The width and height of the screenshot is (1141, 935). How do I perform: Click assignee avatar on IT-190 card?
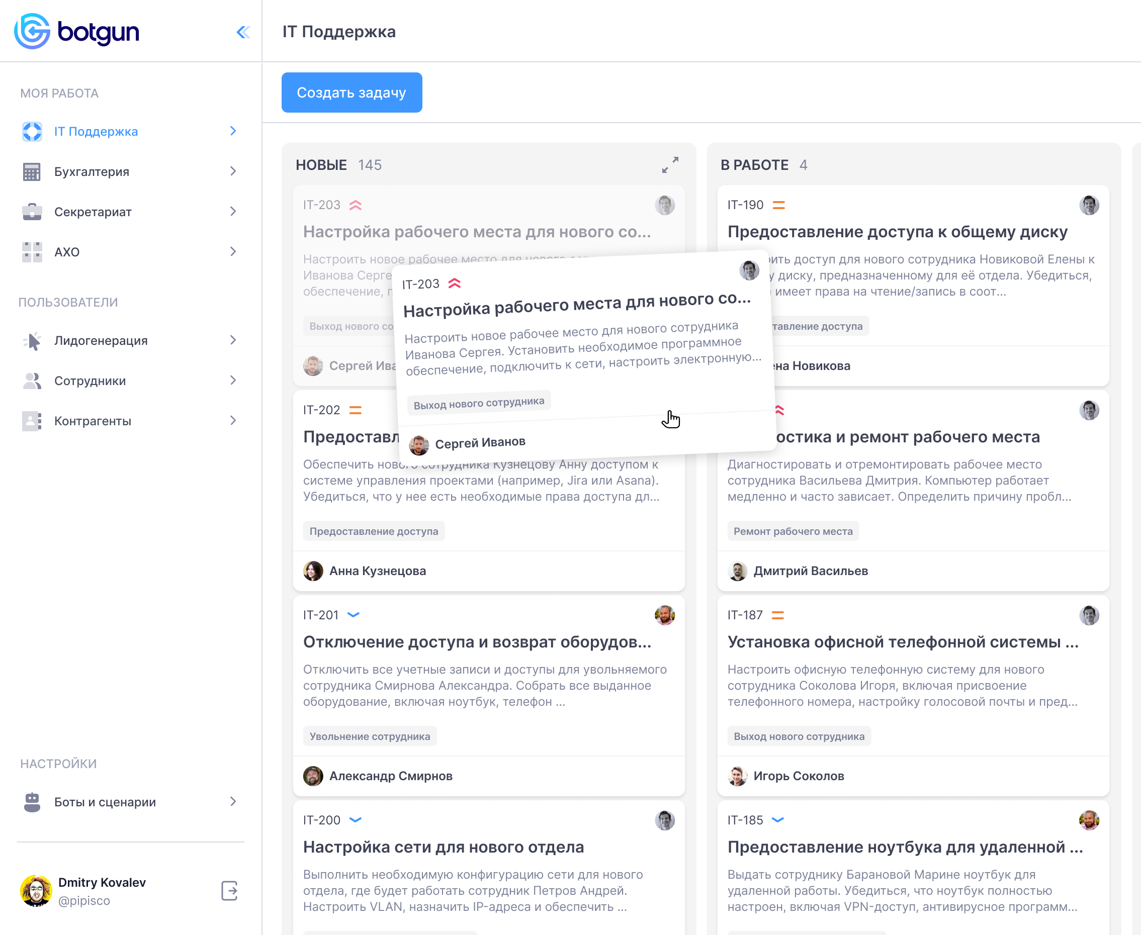click(x=1089, y=205)
